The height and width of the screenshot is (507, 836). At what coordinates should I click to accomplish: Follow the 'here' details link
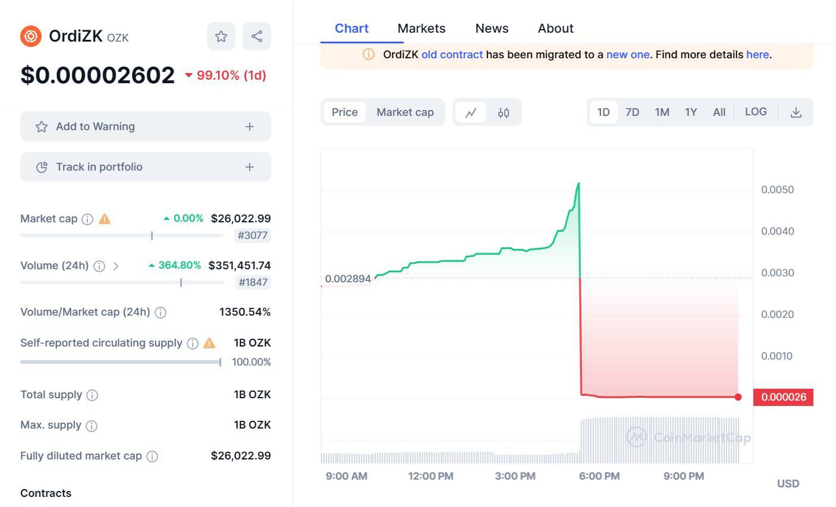(x=758, y=55)
